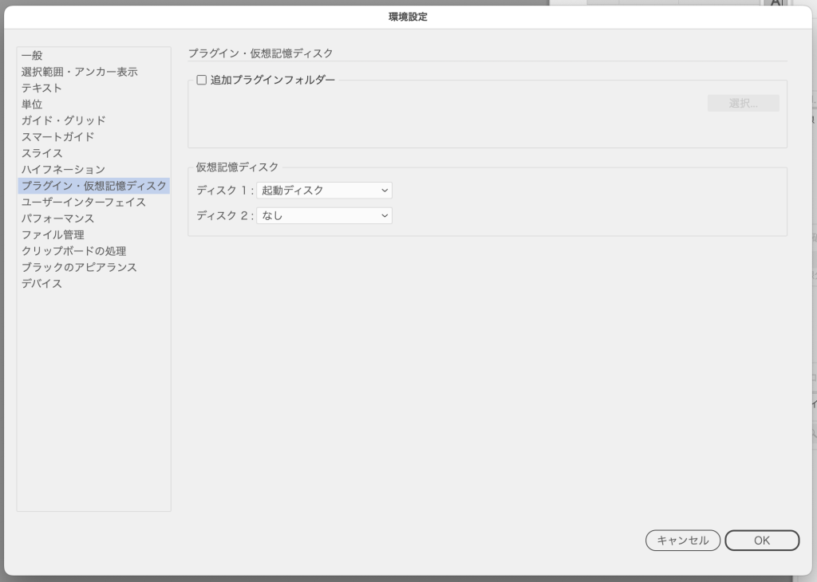Click the 選択... folder button

pyautogui.click(x=743, y=104)
